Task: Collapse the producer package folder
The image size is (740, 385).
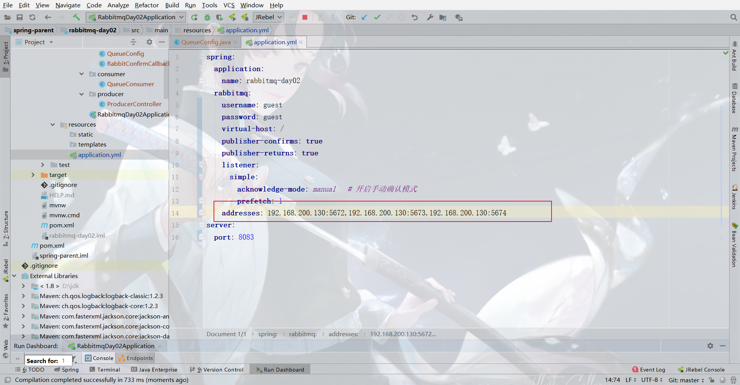Action: click(x=81, y=94)
